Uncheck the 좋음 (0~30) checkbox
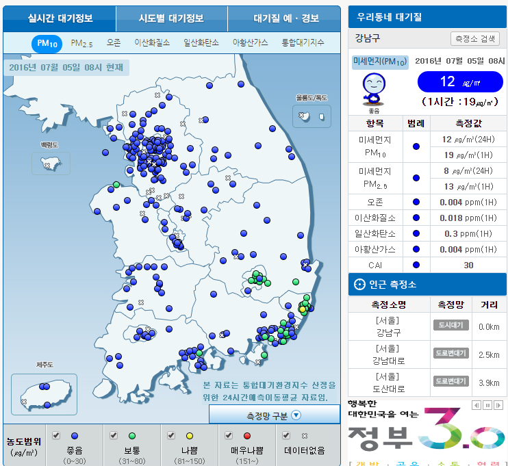Image resolution: width=508 pixels, height=466 pixels. coord(56,435)
